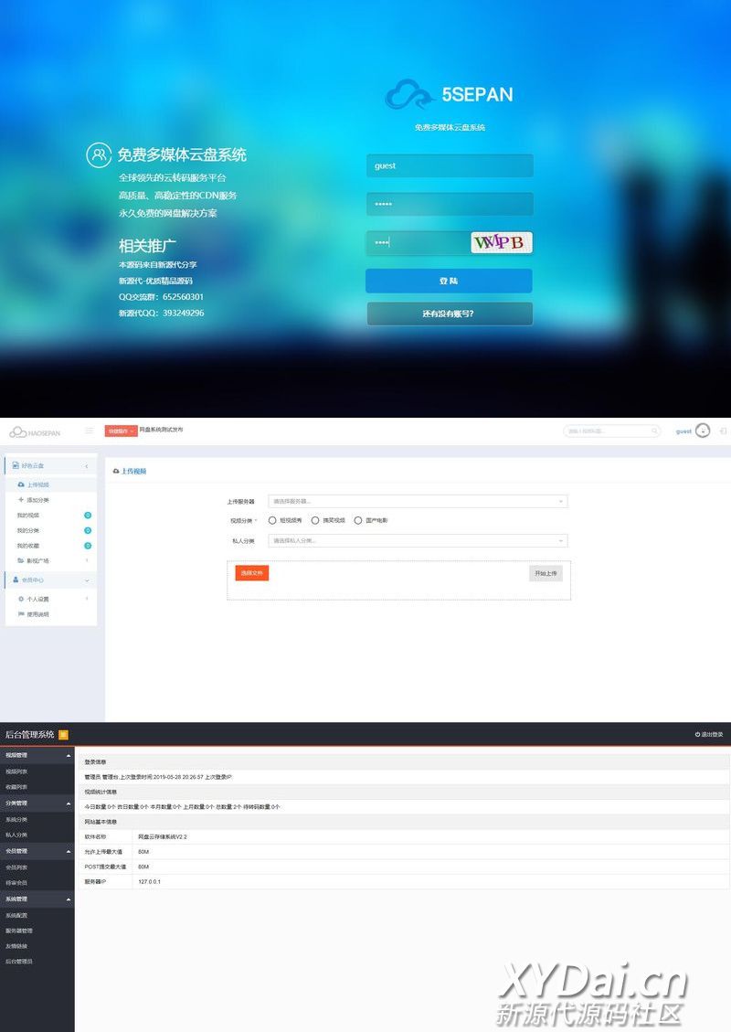Collapse the 视频管理 admin section

(37, 756)
